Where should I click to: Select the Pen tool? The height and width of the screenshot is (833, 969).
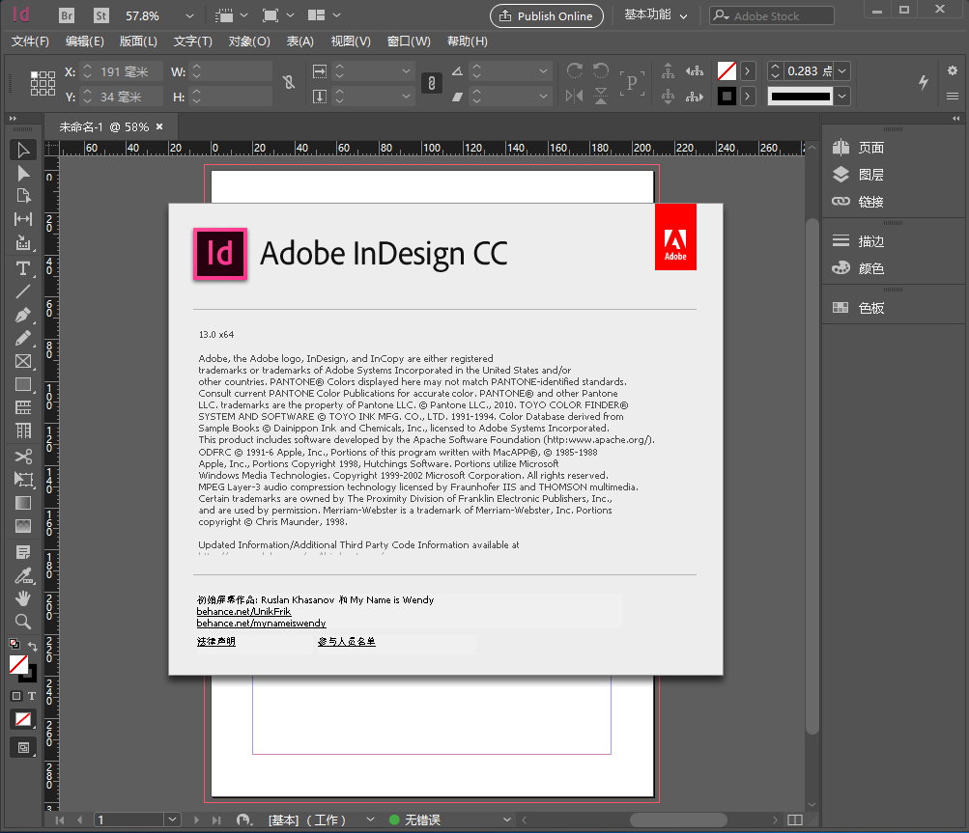pyautogui.click(x=23, y=315)
